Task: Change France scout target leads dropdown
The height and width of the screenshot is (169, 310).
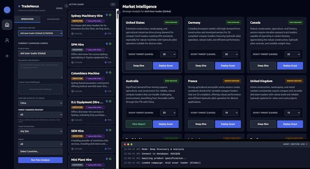Action: [230, 113]
